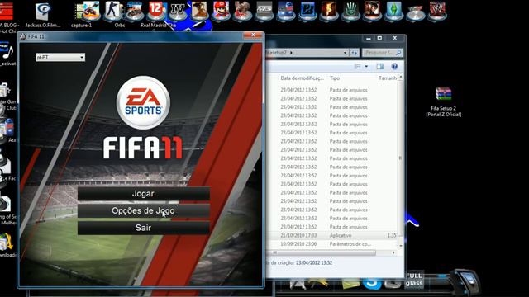Toggle the Explorer preview pane icon
529x297 pixels.
point(380,66)
